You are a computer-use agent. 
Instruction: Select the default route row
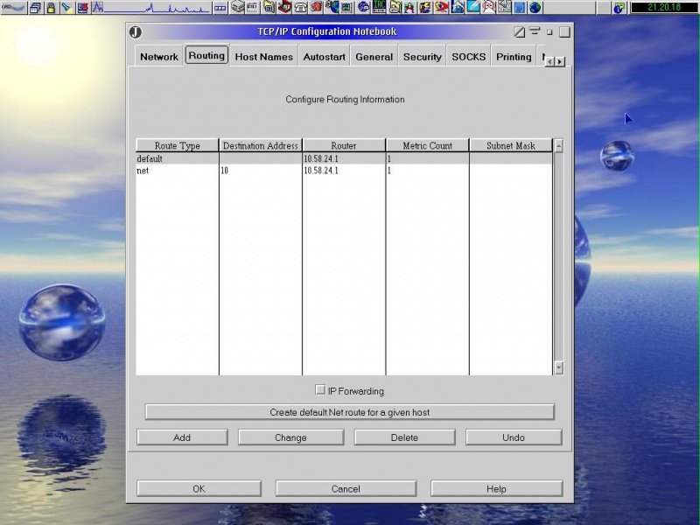click(x=175, y=158)
